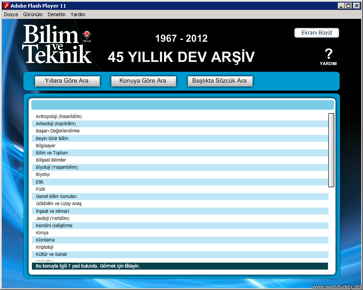363x290 pixels.
Task: Click the Adobe Flash Player title bar icon
Action: coord(6,6)
